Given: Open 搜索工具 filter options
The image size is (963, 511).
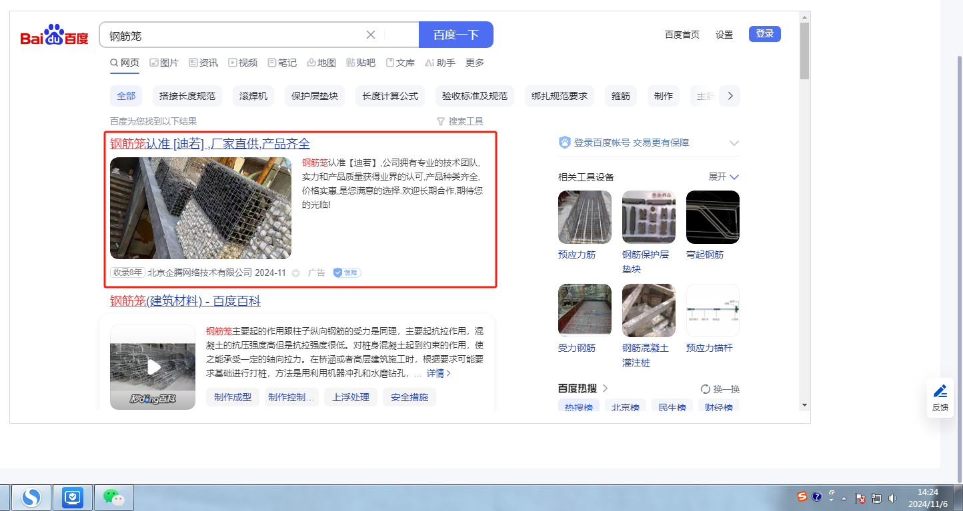Looking at the screenshot, I should pyautogui.click(x=460, y=121).
